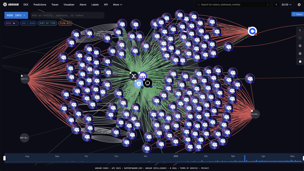Image resolution: width=304 pixels, height=171 pixels.
Task: Toggle lock on the Coinbase node
Action: [x=249, y=27]
